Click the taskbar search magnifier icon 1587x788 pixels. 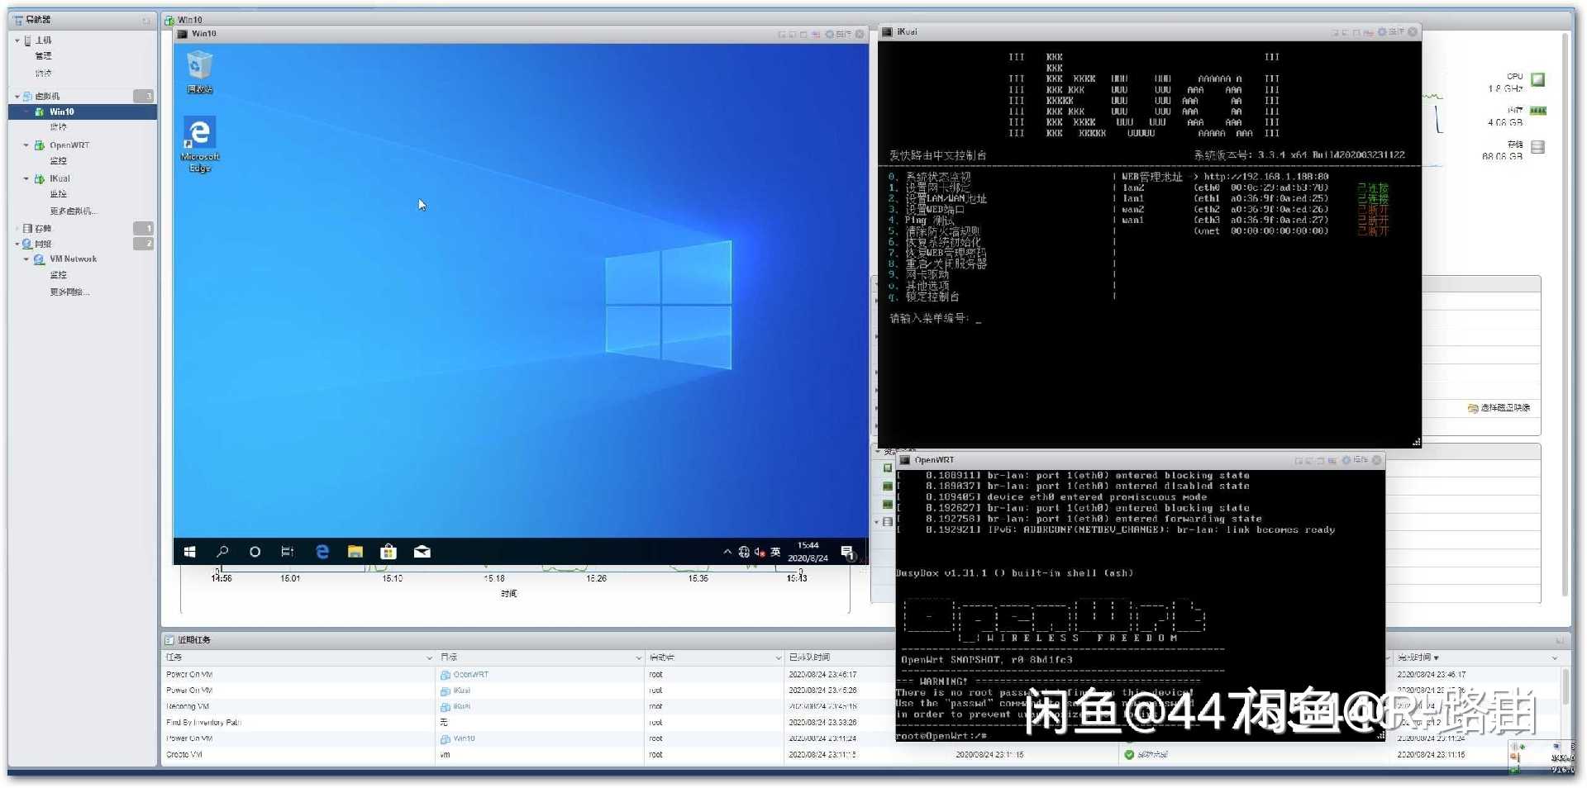click(x=222, y=552)
